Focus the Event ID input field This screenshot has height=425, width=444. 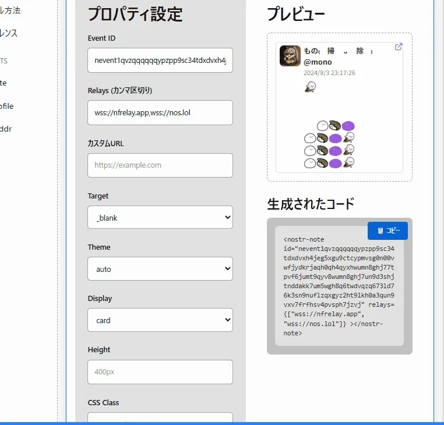(160, 61)
